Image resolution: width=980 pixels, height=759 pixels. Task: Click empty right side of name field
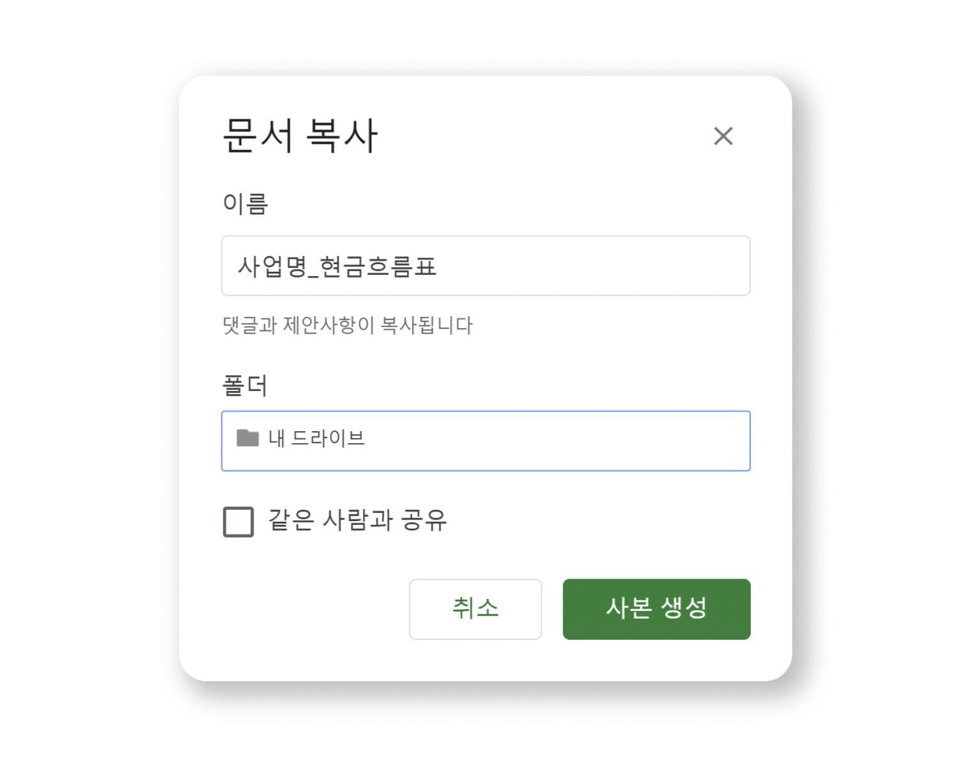(x=606, y=265)
